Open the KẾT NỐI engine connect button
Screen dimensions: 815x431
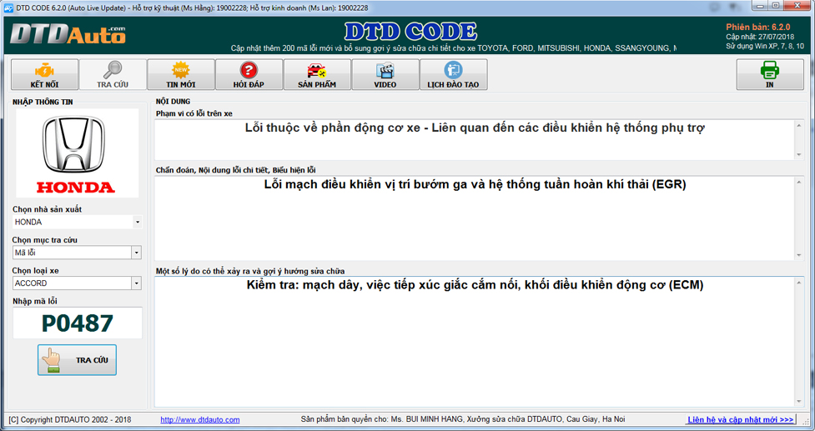click(x=45, y=75)
